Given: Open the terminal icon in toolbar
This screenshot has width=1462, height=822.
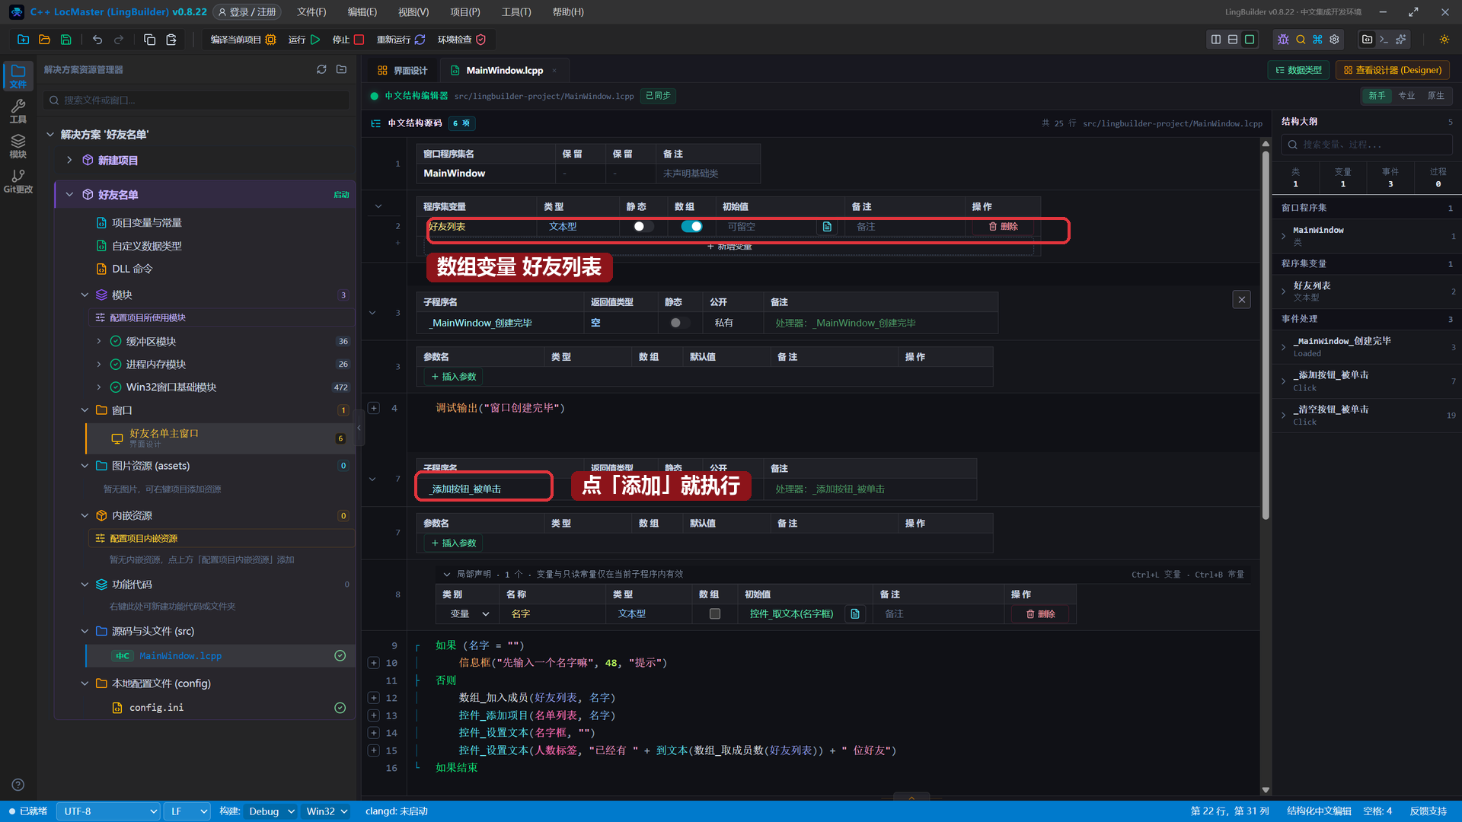Looking at the screenshot, I should (x=1384, y=40).
